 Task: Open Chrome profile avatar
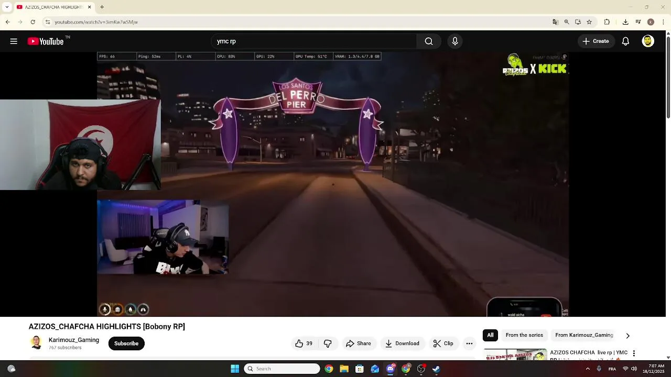(651, 22)
